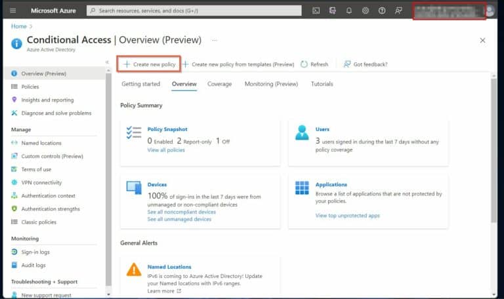Open the notifications bell
This screenshot has width=504, height=299.
point(348,10)
